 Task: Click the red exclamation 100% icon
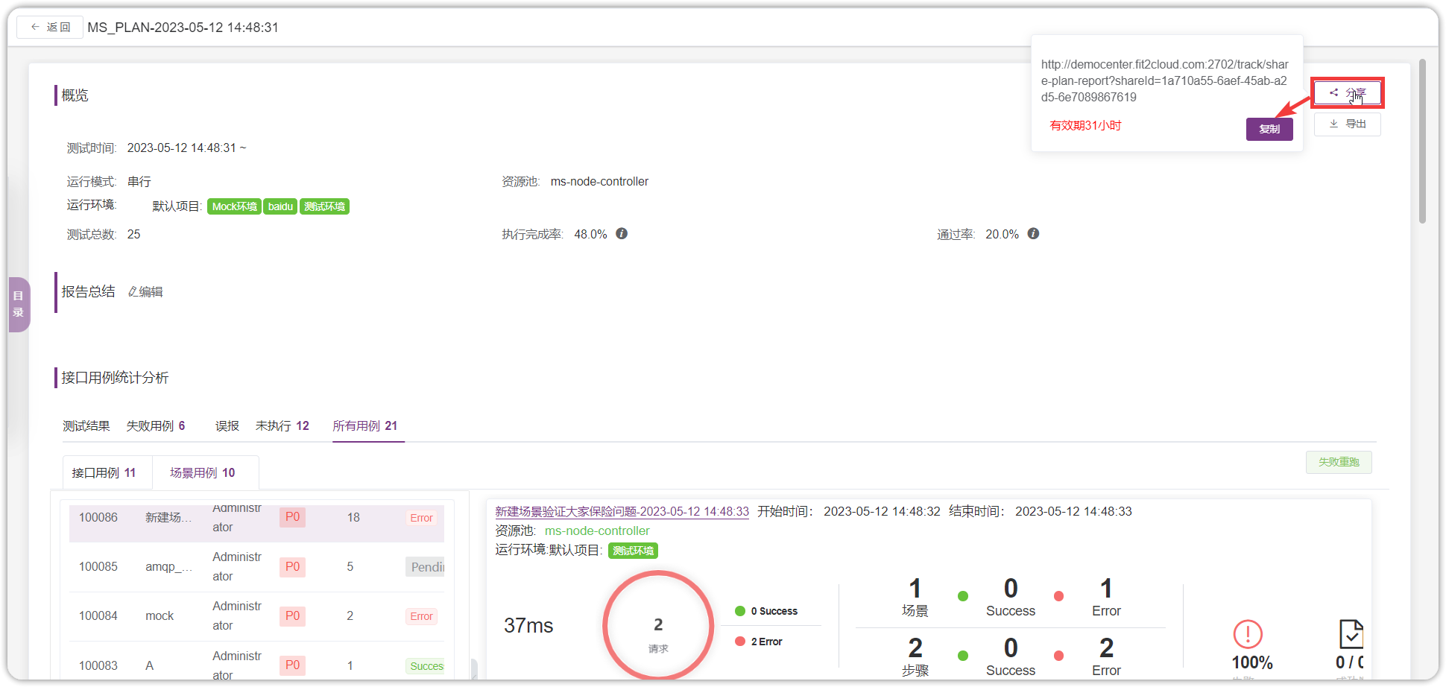click(1248, 634)
